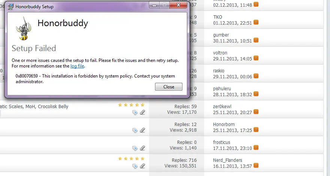Open profile of user raskio
330x176 pixels.
(218, 71)
